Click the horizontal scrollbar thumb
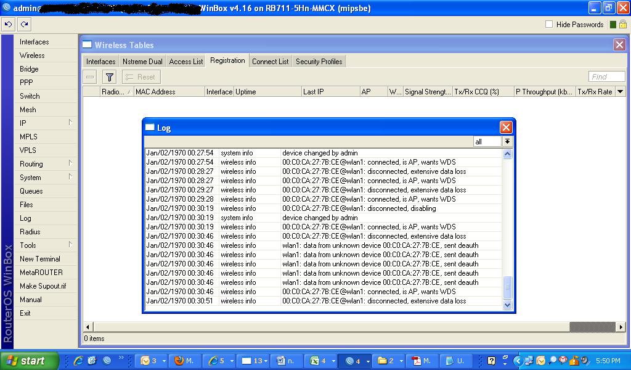 (592, 326)
